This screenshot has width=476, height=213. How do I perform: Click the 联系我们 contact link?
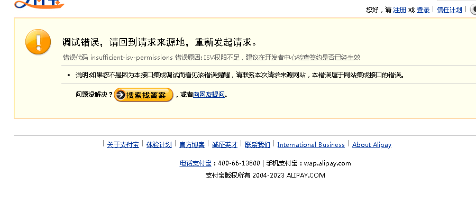(258, 145)
